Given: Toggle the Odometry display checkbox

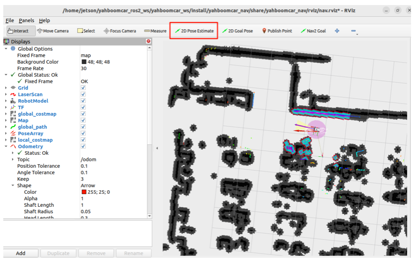Looking at the screenshot, I should pos(83,146).
